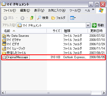Click the マイ ピクチャ folder icon

tap(4, 40)
